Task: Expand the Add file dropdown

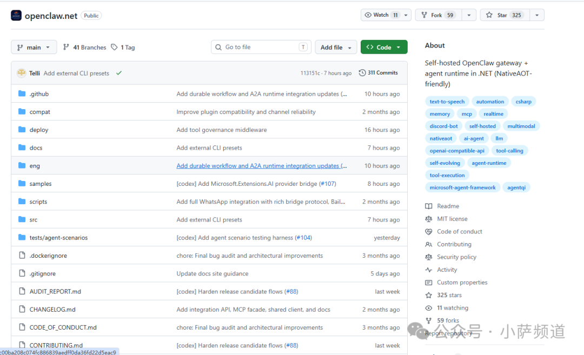Action: click(336, 47)
